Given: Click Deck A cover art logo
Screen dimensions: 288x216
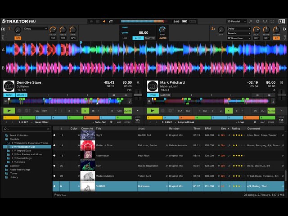Looking at the screenshot, I should point(9,86).
